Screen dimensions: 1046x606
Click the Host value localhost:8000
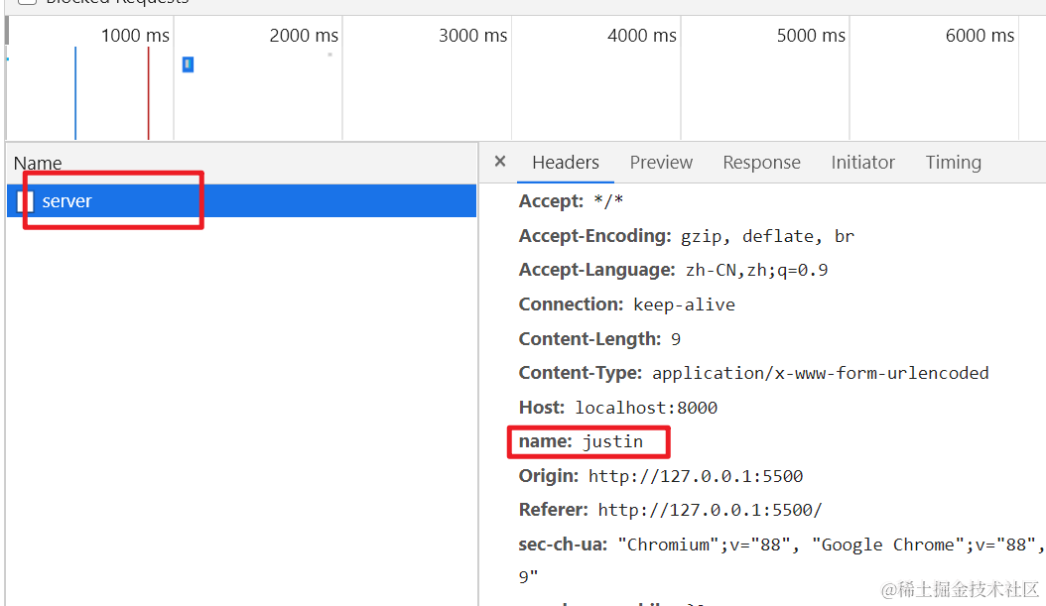click(646, 408)
